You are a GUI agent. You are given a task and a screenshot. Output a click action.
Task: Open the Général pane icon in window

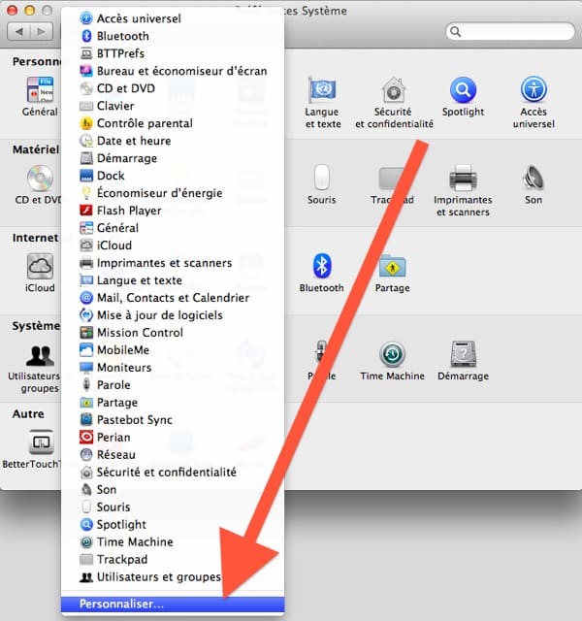tap(40, 89)
